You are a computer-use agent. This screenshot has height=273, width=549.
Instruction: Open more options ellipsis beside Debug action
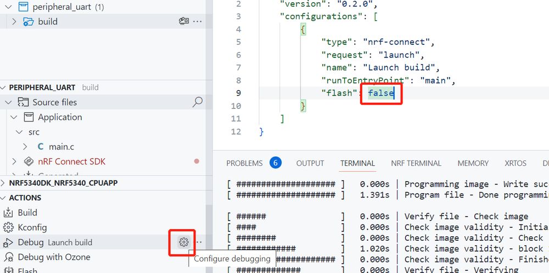tap(199, 242)
